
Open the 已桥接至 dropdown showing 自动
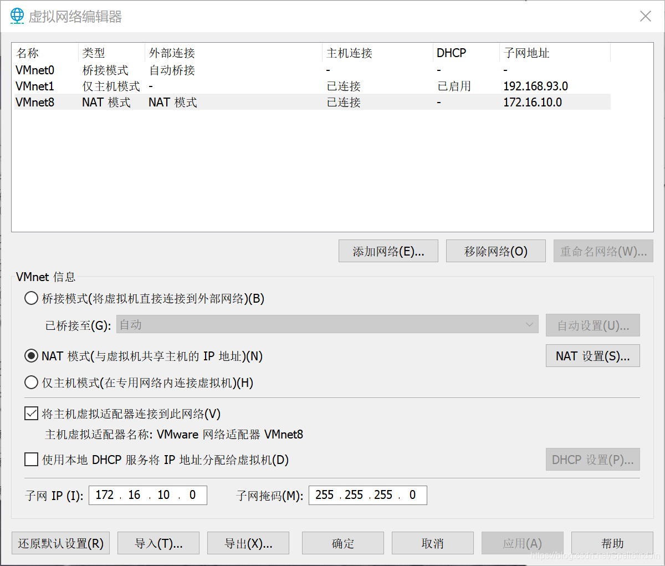[327, 325]
